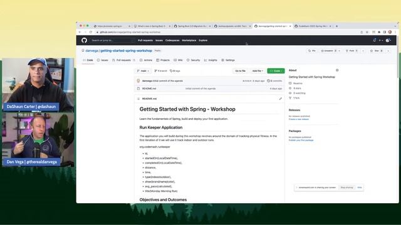Click Create a new release link
Screen dimensions: 401x225
pyautogui.click(x=299, y=119)
